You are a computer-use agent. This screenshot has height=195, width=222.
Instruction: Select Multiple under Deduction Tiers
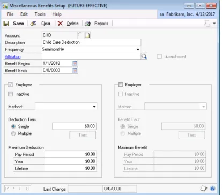[x=13, y=133]
